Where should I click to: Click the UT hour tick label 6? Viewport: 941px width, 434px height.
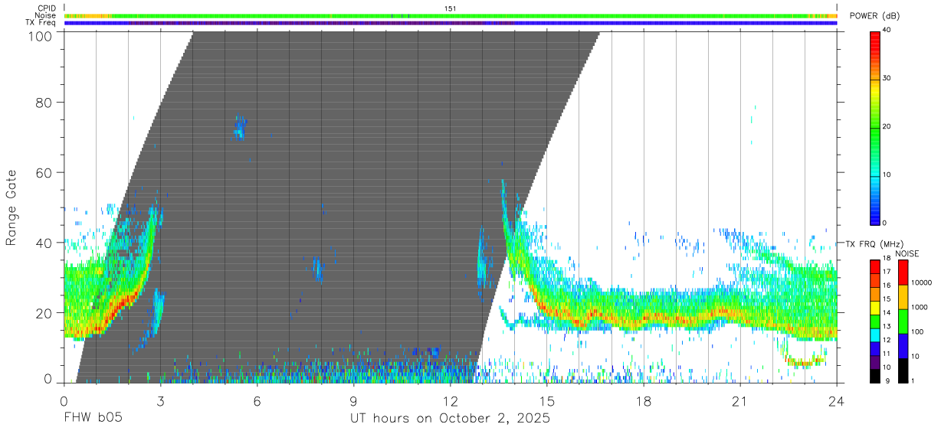(257, 400)
